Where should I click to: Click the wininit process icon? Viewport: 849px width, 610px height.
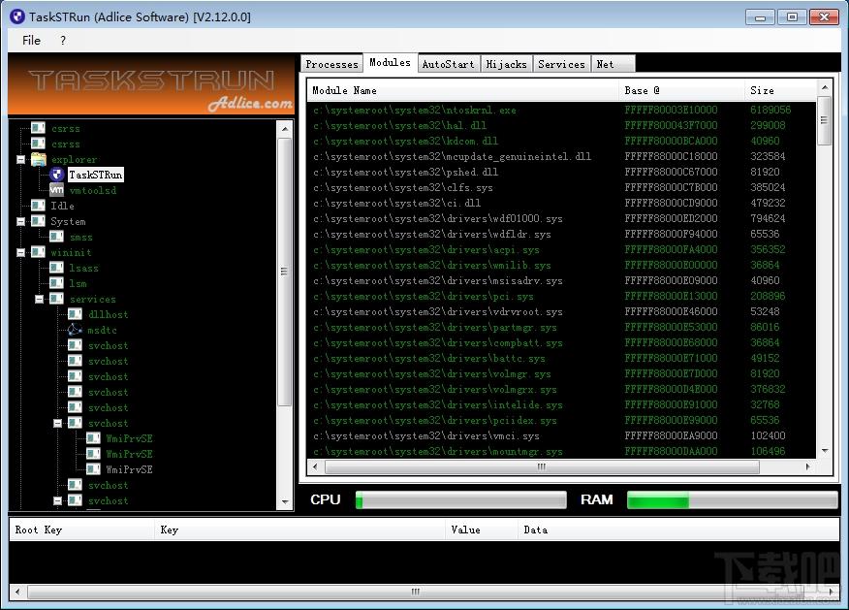(38, 252)
